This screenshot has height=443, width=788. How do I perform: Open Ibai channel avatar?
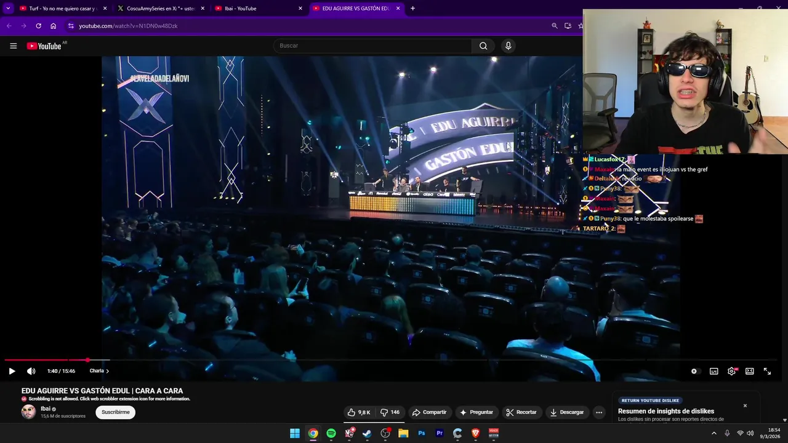click(x=28, y=412)
